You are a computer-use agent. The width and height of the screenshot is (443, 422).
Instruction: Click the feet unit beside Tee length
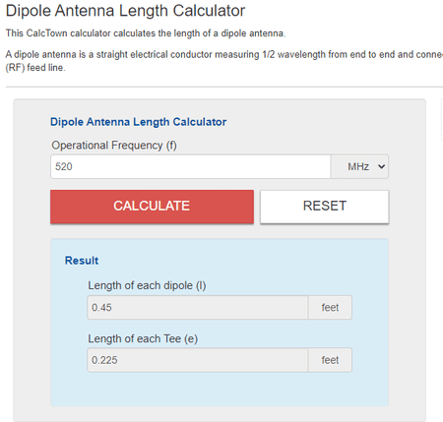(330, 360)
